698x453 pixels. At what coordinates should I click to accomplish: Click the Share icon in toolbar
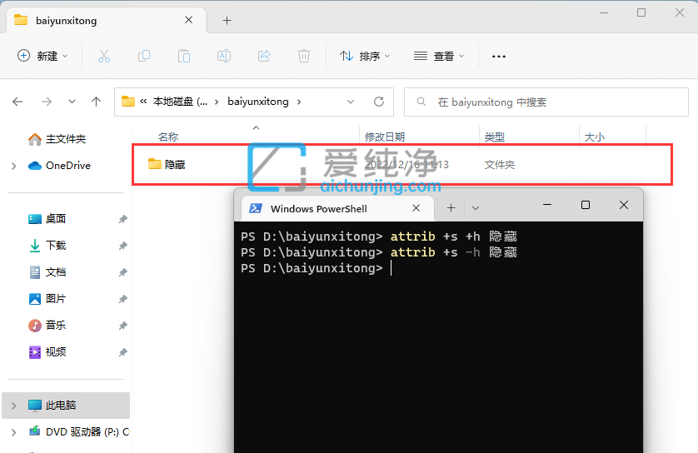pos(264,56)
